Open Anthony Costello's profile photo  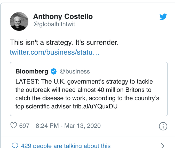coord(19,21)
